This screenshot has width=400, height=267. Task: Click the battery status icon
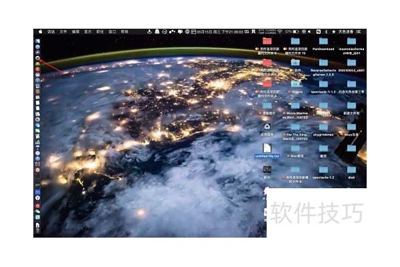click(x=295, y=31)
